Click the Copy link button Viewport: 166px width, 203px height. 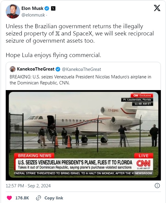[54, 198]
